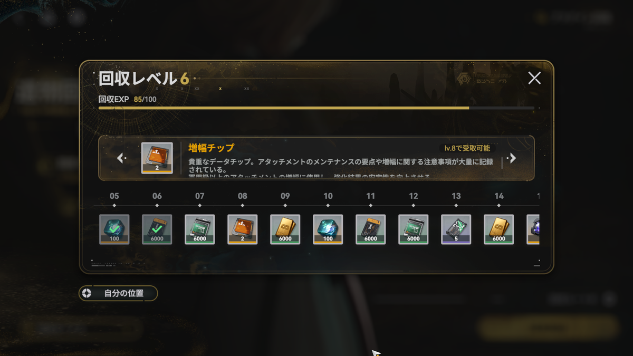The width and height of the screenshot is (633, 356).
Task: Close the 回収レベル dialog
Action: point(534,79)
